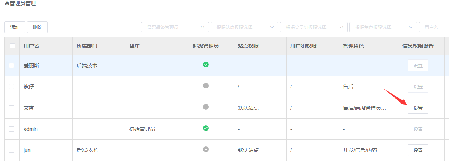Click the 添加 button
This screenshot has height=161, width=449.
click(15, 27)
